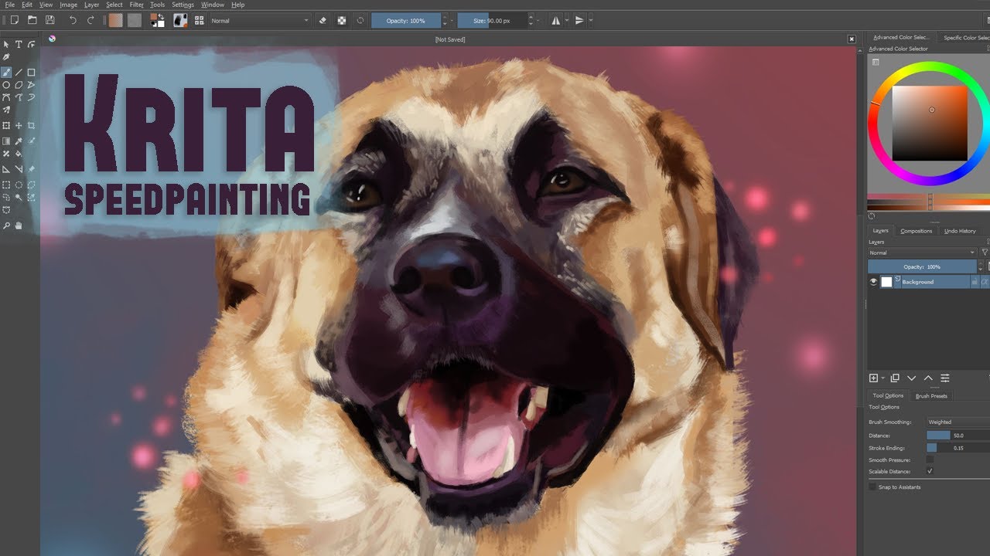
Task: Open the Layers blending mode dropdown
Action: (x=922, y=253)
